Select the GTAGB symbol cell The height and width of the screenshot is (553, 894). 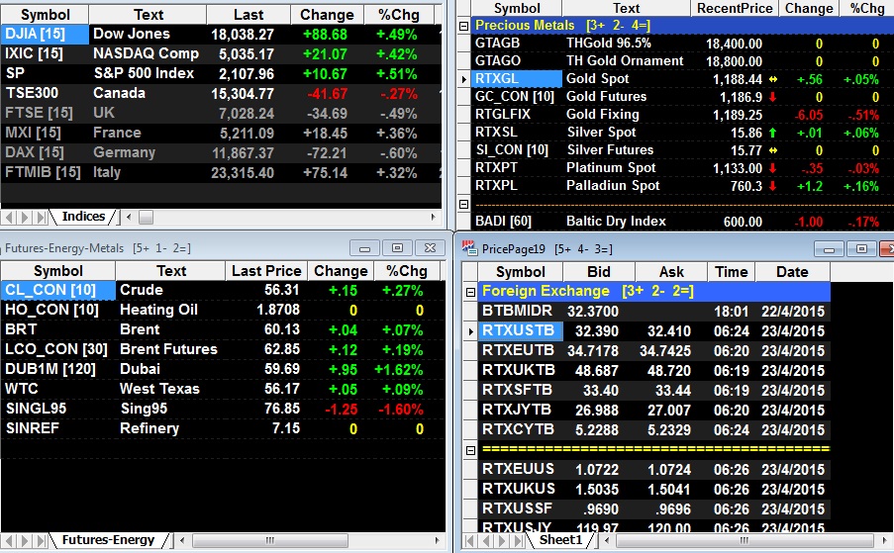517,44
